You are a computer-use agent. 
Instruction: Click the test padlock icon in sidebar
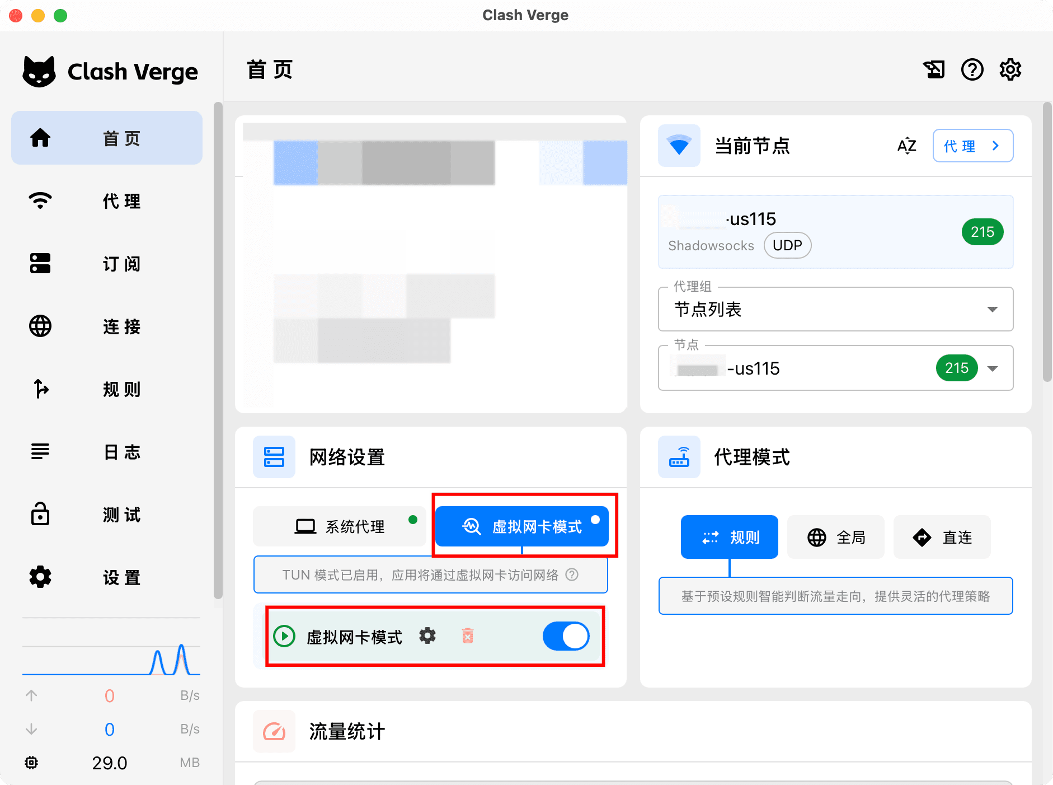[x=40, y=513]
